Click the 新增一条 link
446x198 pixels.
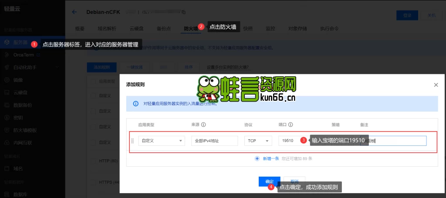[x=271, y=158]
